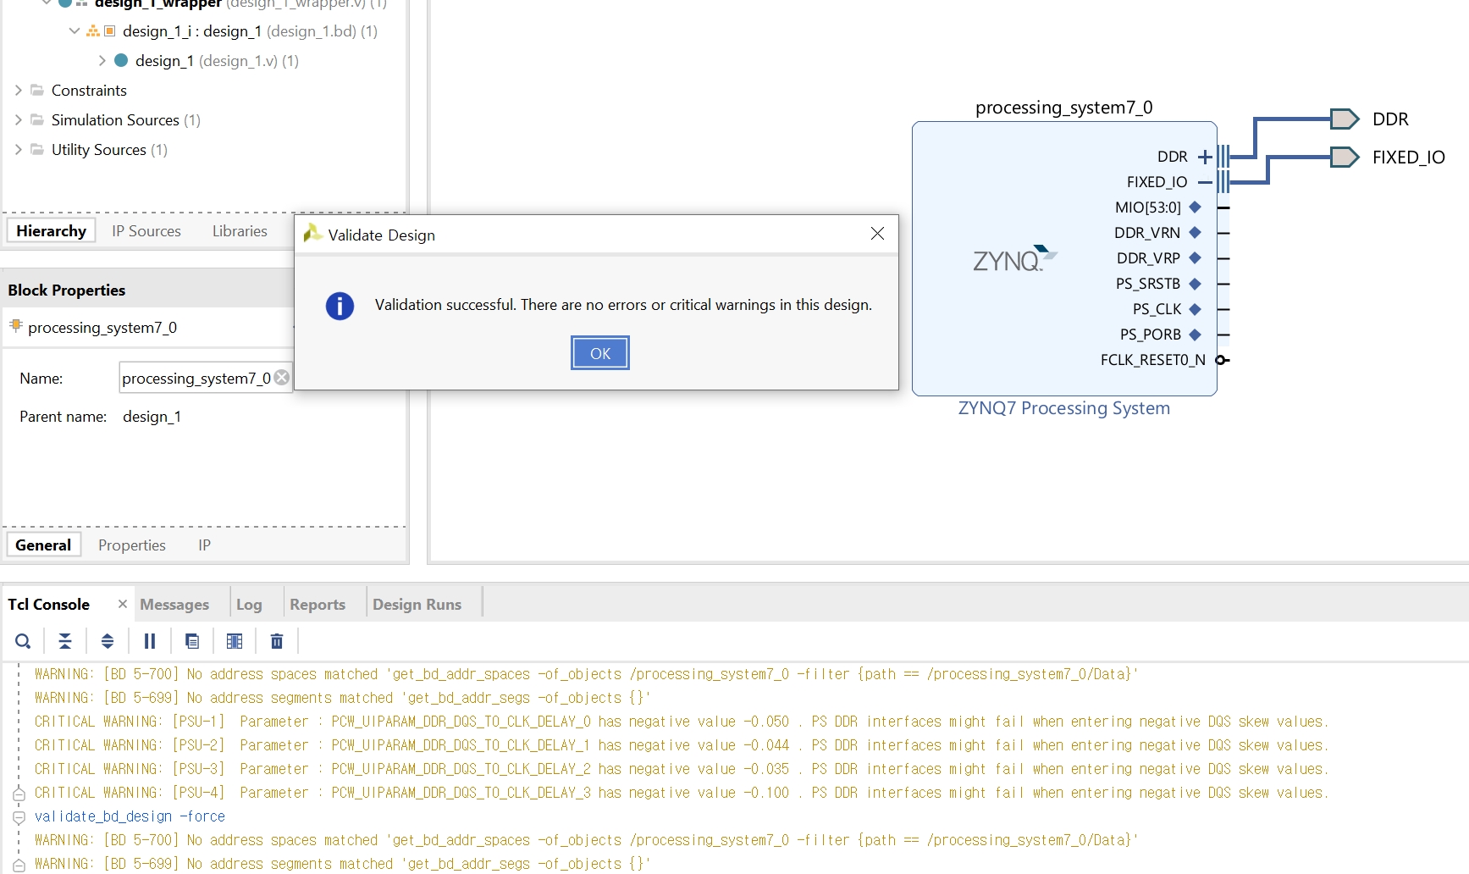Switch to the Hierarchy tab

(x=51, y=230)
